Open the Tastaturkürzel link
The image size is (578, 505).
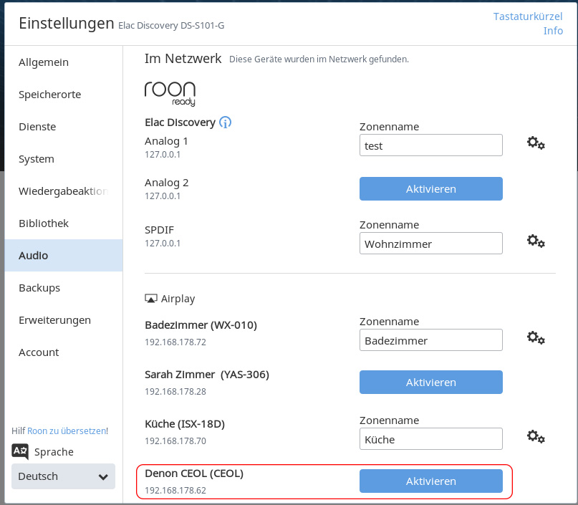click(528, 16)
